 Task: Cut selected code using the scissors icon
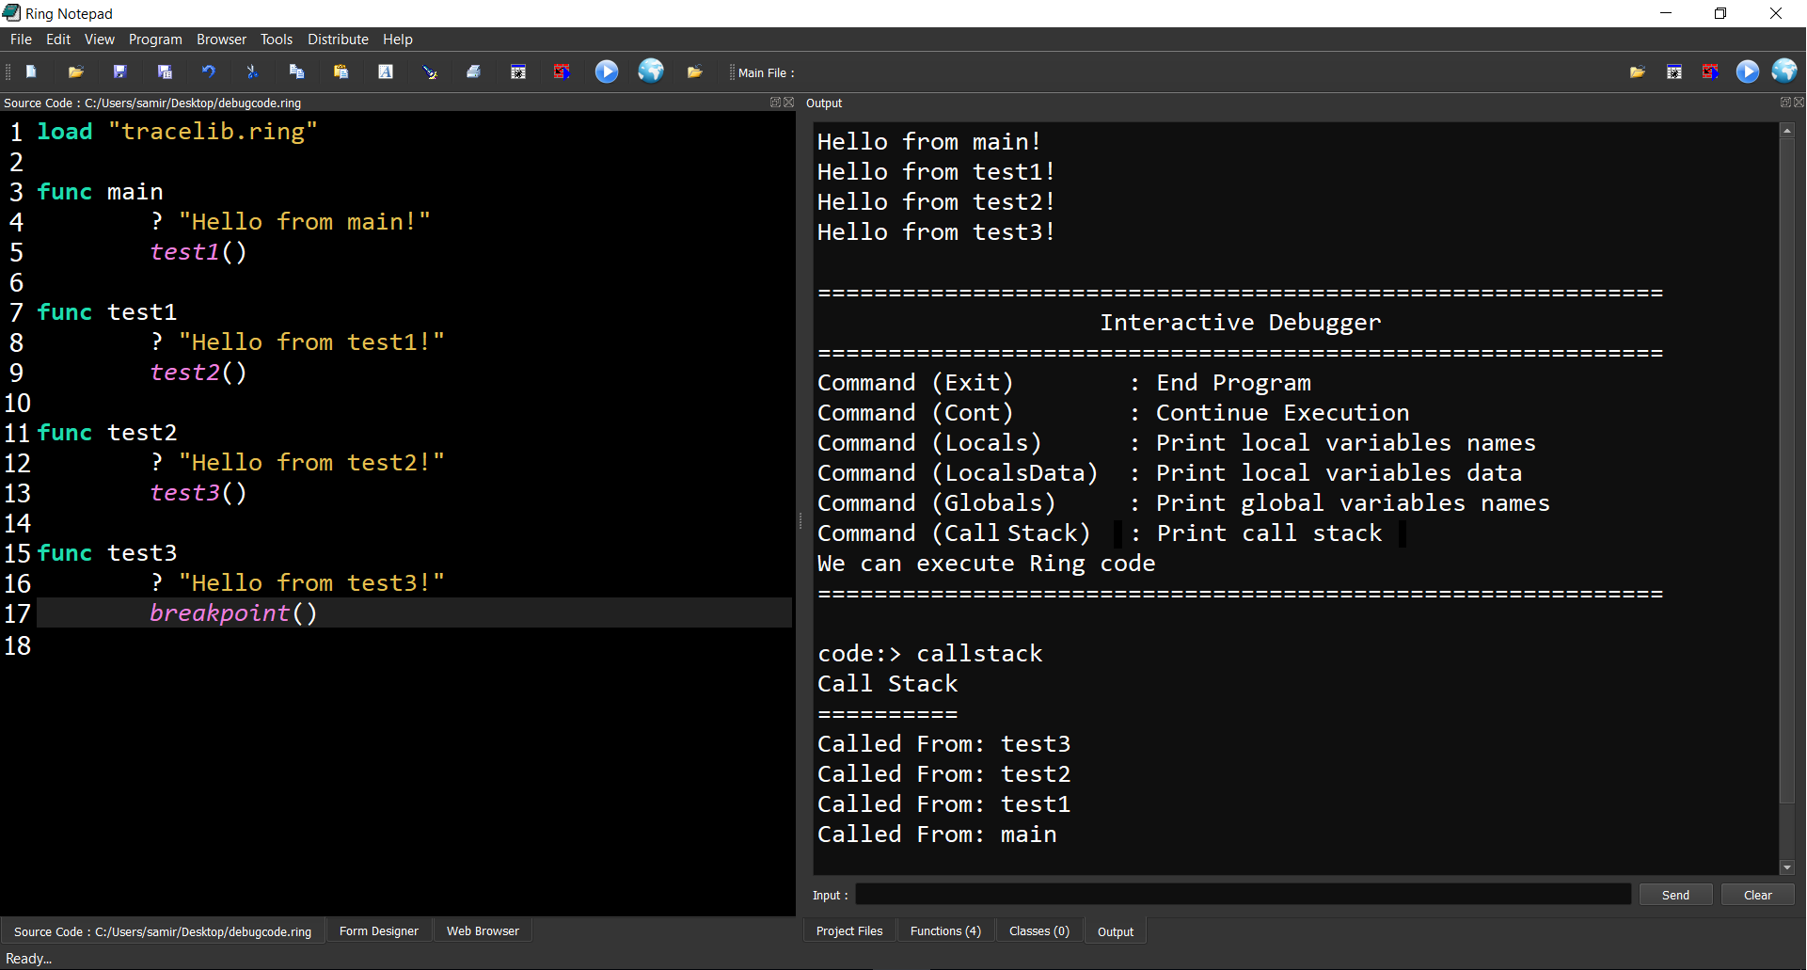coord(252,72)
